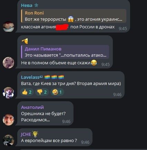Click the Lavelass username
Viewport: 147px width, 150px height.
pos(32,77)
